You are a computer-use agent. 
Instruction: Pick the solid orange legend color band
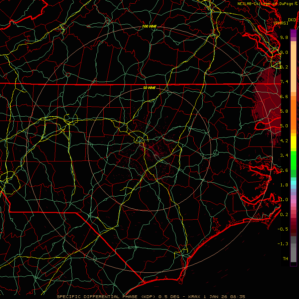pos(293,115)
